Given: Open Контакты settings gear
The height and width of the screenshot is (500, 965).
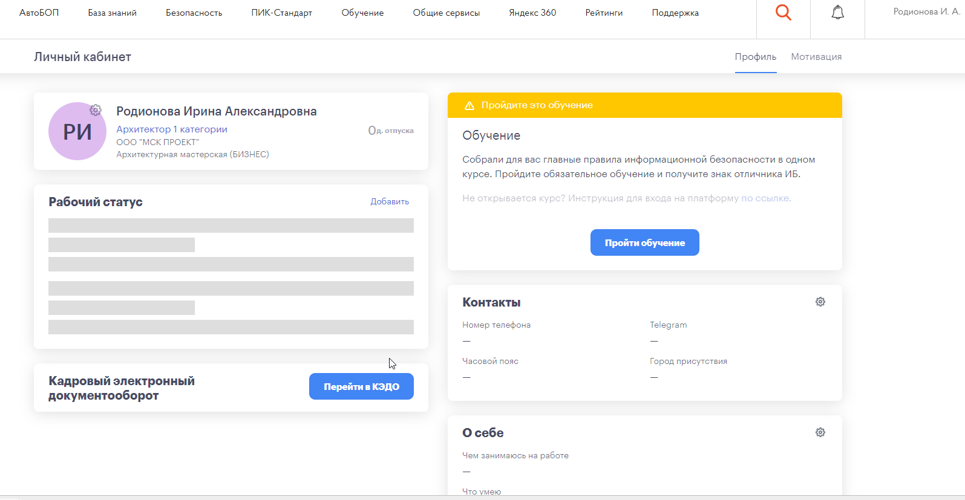Looking at the screenshot, I should tap(820, 302).
